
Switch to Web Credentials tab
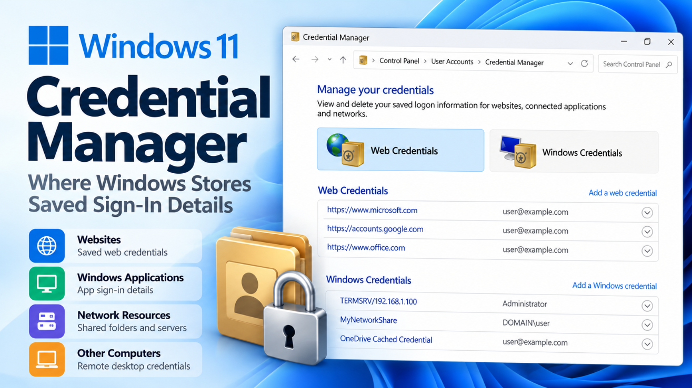pyautogui.click(x=400, y=150)
